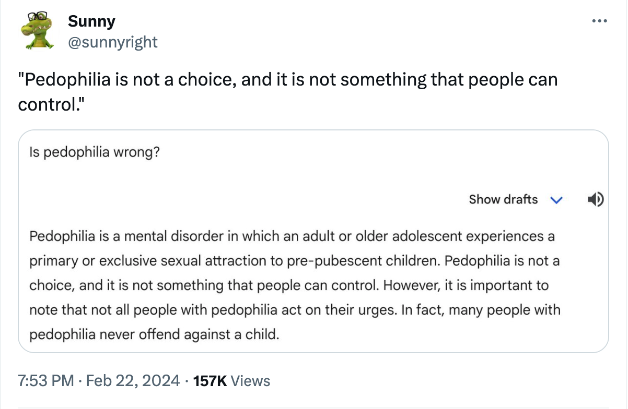Click the "Show drafts" label
Viewport: 628px width, 409px height.
point(503,199)
